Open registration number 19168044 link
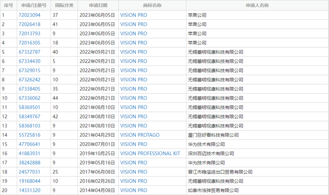The width and height of the screenshot is (329, 195). click(29, 181)
